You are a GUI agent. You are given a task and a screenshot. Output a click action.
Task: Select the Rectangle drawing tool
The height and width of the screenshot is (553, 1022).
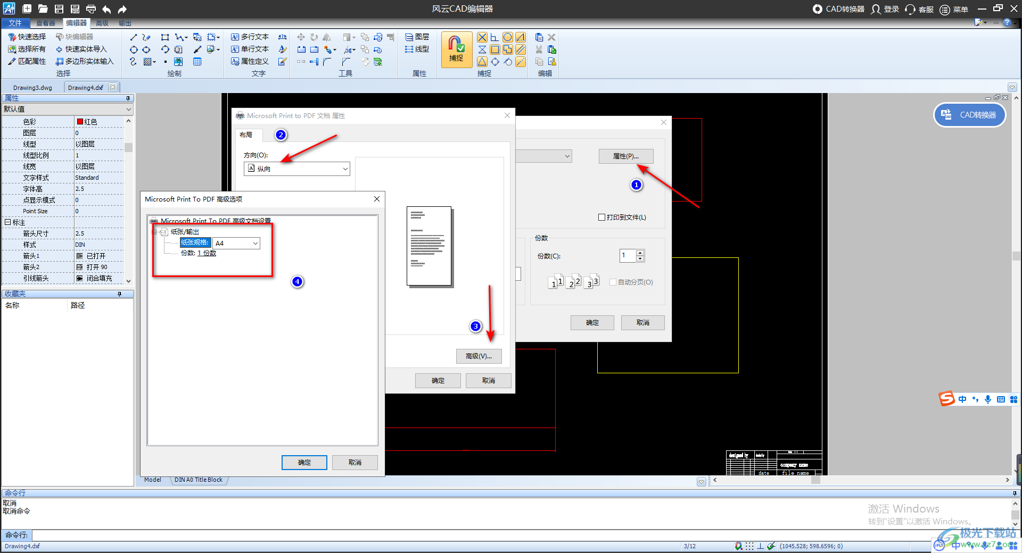coord(165,37)
